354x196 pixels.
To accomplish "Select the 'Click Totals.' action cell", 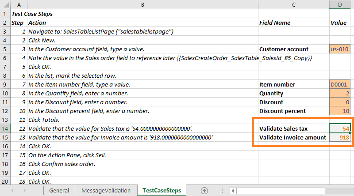I will tap(142, 120).
